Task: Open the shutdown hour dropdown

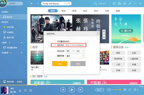Action: pos(70,51)
